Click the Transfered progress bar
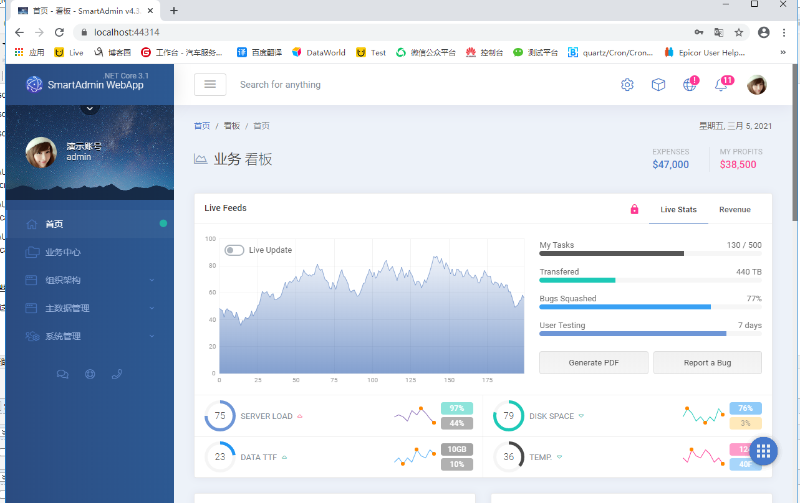 pos(650,280)
